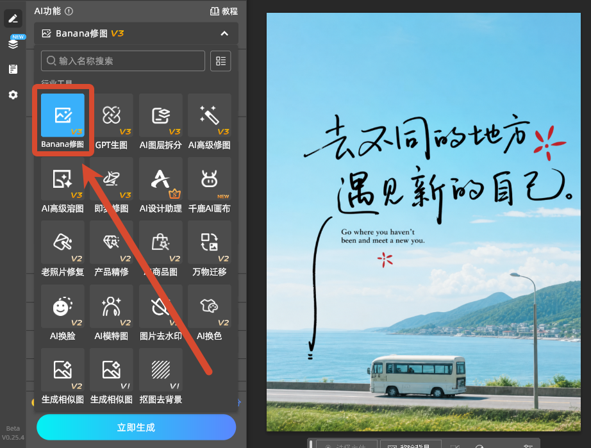This screenshot has height=448, width=591.
Task: Click the pencil edit icon in sidebar
Action: pos(13,19)
